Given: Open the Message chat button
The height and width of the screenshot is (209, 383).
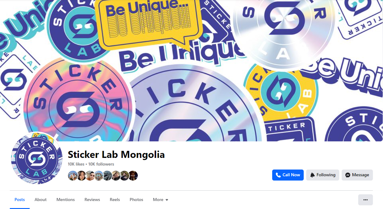Looking at the screenshot, I should [x=357, y=175].
